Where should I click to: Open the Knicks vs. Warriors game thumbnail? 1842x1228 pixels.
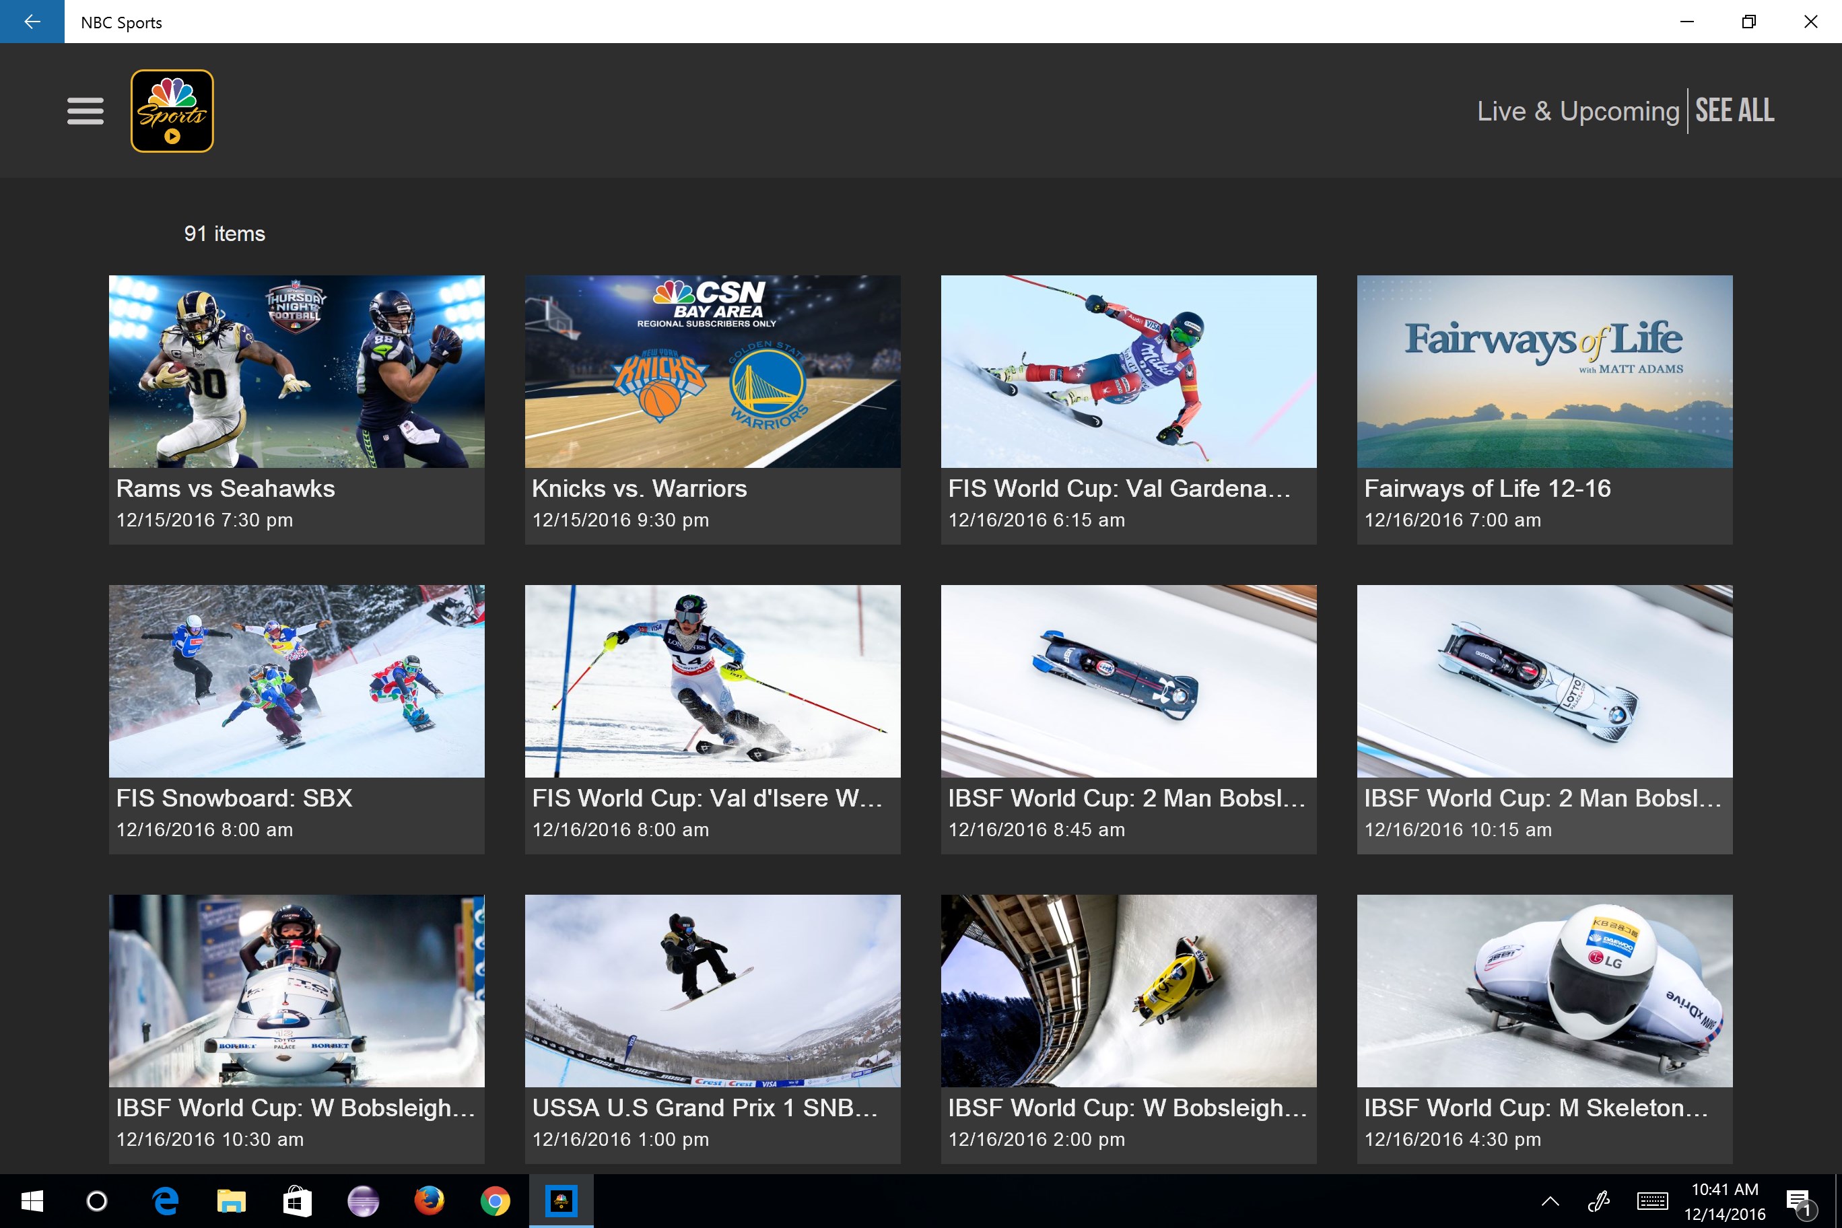coord(712,371)
